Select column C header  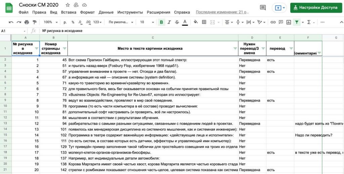153,38
